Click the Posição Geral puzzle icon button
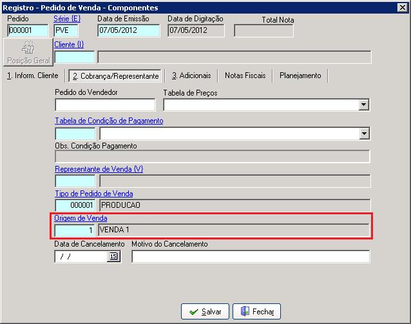Image resolution: width=411 pixels, height=324 pixels. [28, 52]
